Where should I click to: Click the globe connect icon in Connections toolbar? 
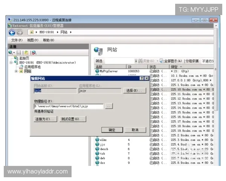11,52
